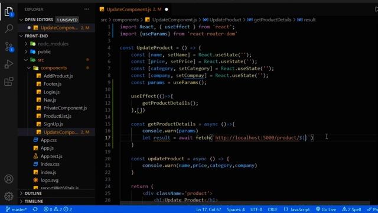Open AddProduct.js file
The width and height of the screenshot is (378, 213).
(58, 76)
